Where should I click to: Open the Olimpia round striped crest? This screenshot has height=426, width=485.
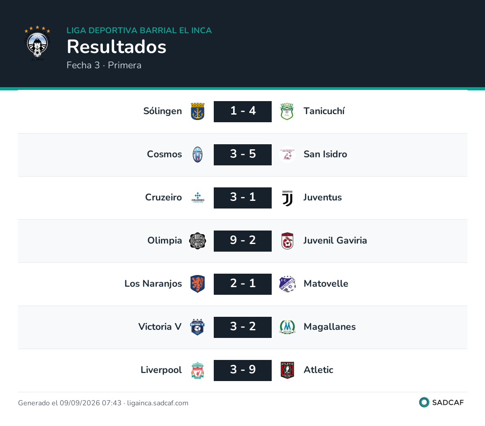click(198, 241)
